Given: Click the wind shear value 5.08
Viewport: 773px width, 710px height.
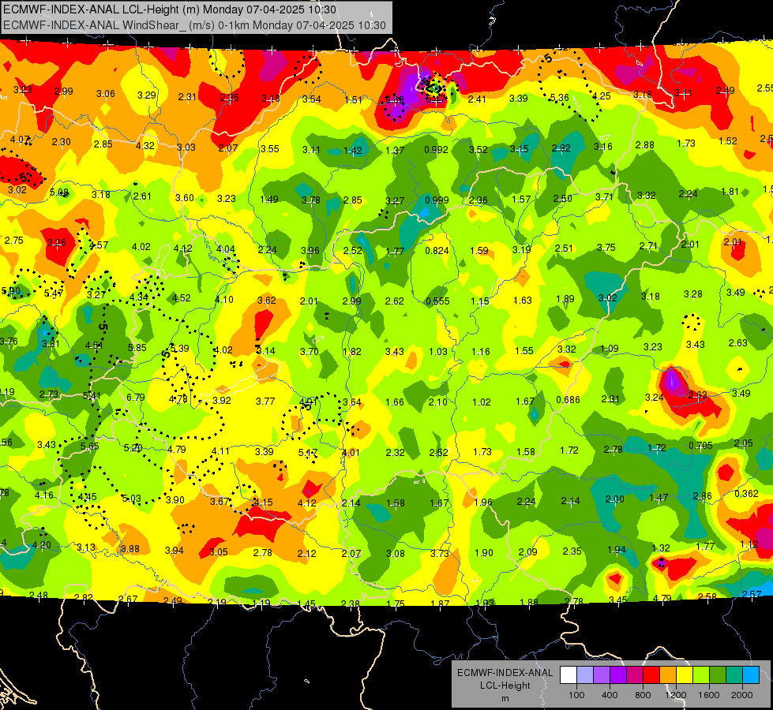Looking at the screenshot, I should pyautogui.click(x=59, y=192).
